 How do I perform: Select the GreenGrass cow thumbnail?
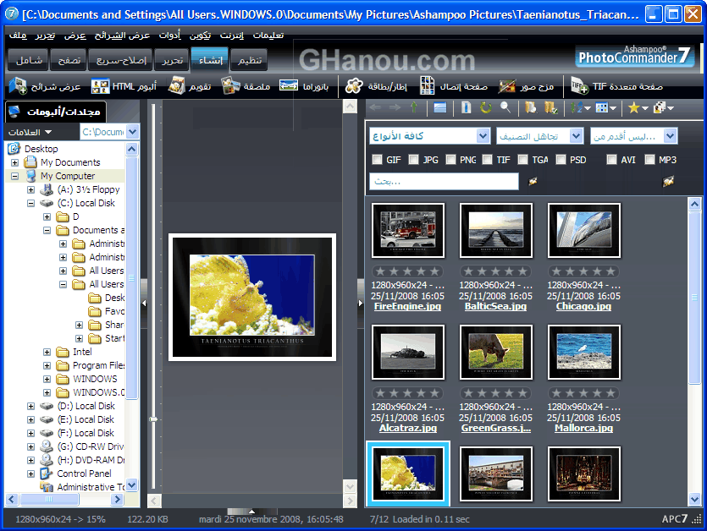(495, 353)
